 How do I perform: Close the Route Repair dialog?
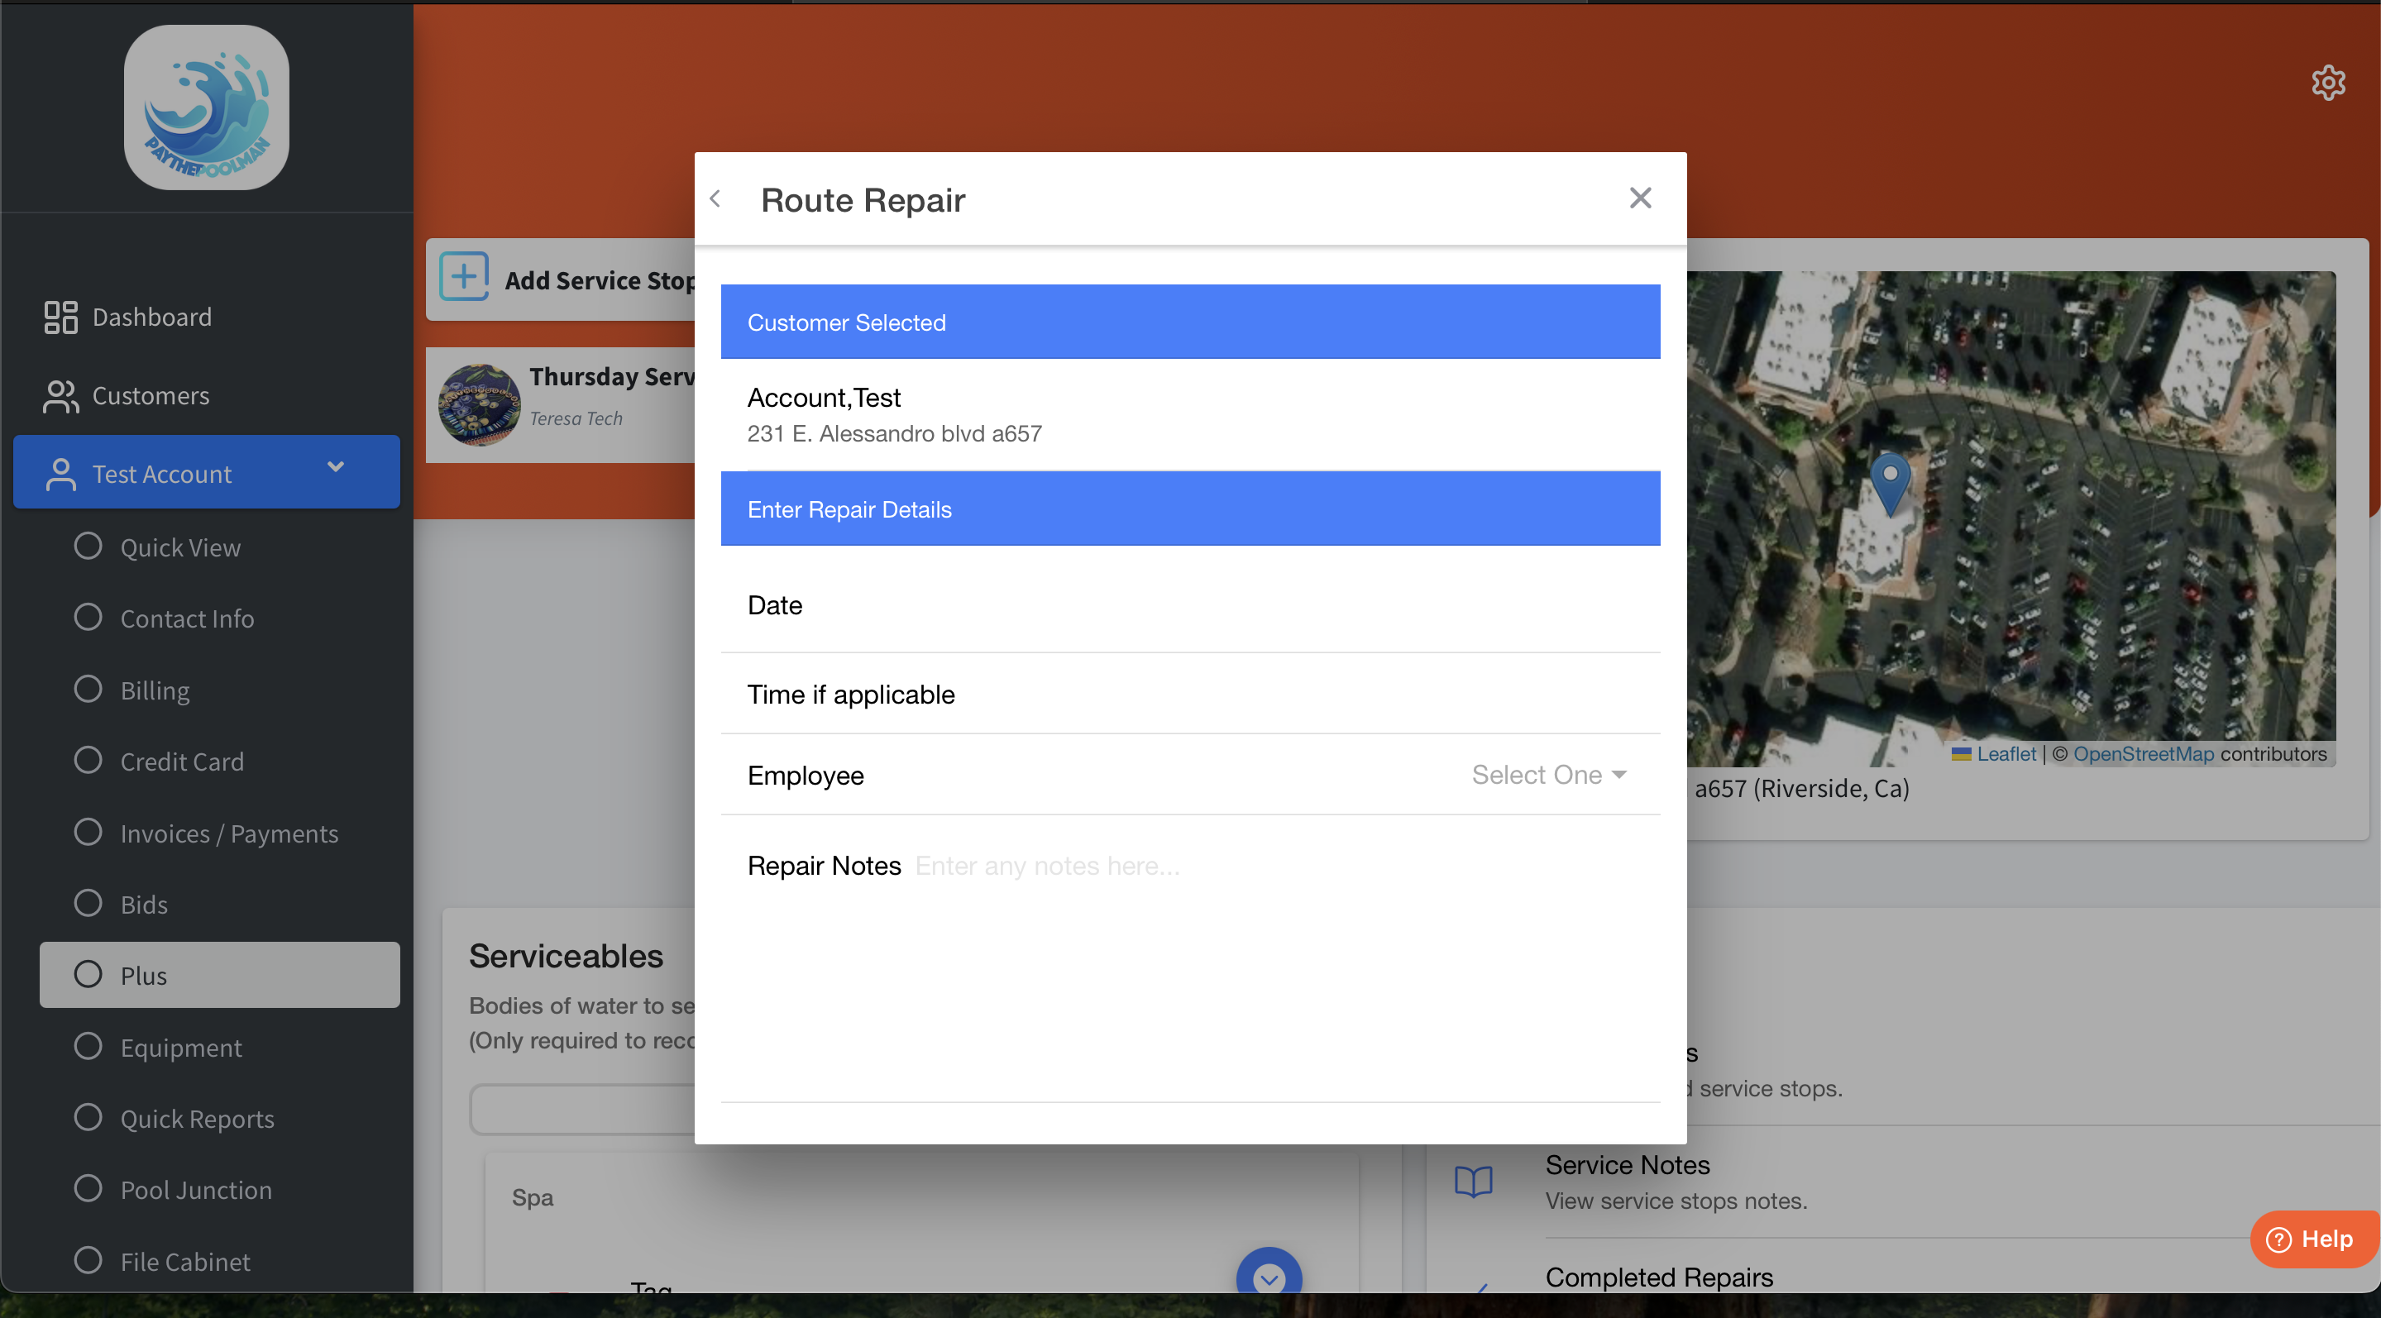1640,198
